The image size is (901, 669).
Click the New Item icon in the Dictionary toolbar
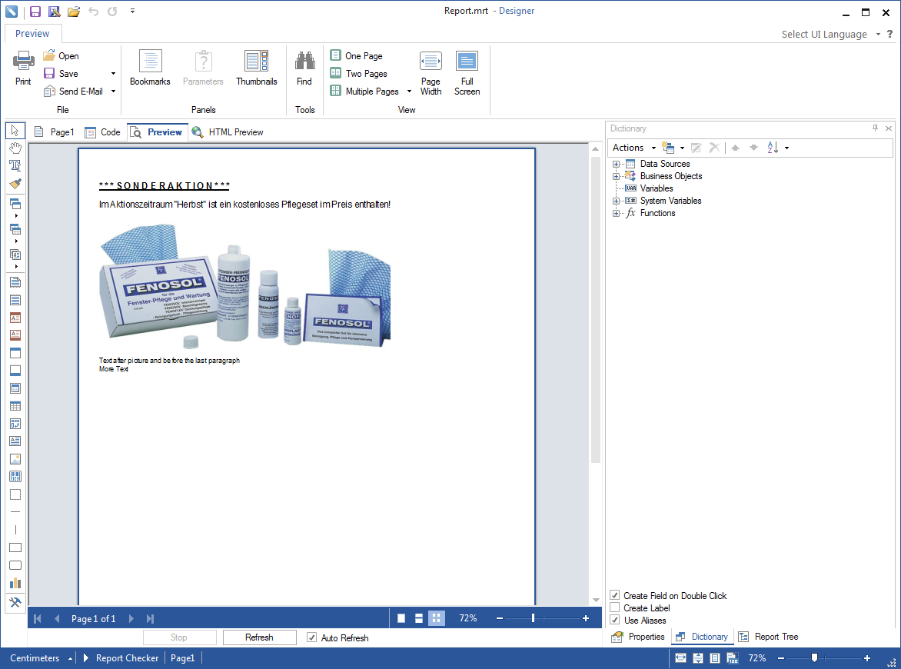[x=668, y=148]
